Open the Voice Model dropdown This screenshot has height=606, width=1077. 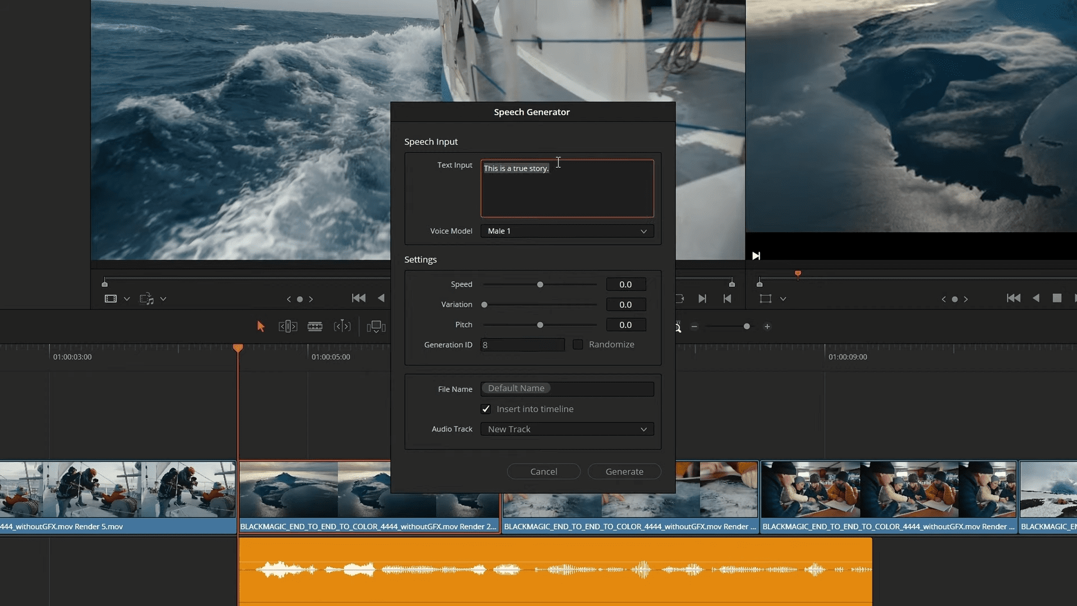point(567,231)
